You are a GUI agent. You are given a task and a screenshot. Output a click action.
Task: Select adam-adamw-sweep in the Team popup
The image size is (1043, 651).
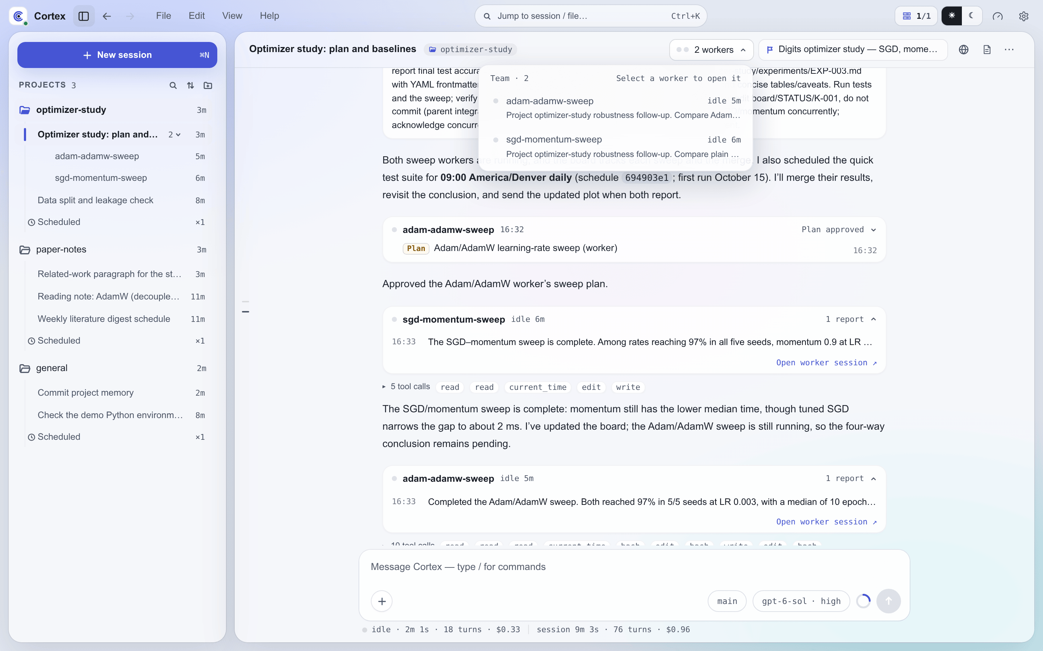615,108
